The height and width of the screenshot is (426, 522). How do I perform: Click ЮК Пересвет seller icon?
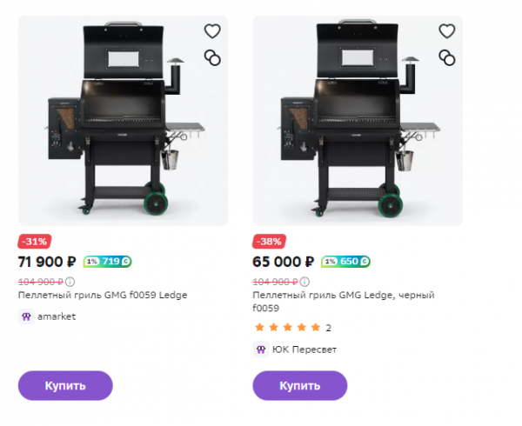pos(260,349)
